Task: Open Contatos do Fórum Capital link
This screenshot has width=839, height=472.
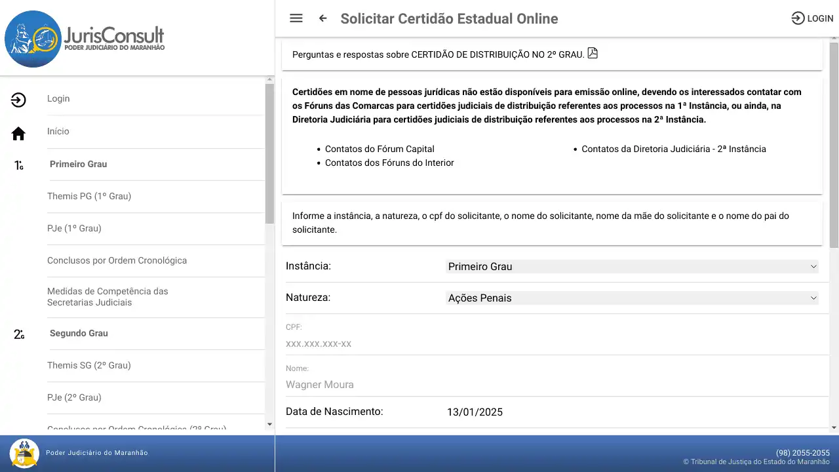Action: pos(380,149)
